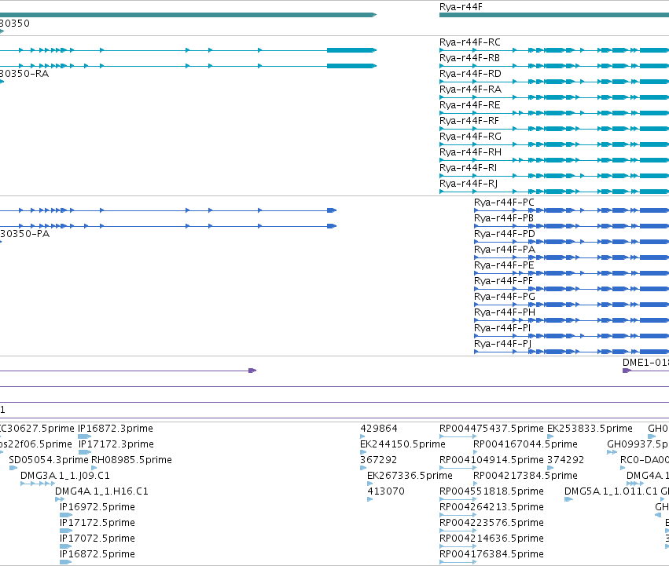Viewport: 669px width, 566px height.
Task: Select transcript Rya-r44F-RB
Action: [x=469, y=58]
